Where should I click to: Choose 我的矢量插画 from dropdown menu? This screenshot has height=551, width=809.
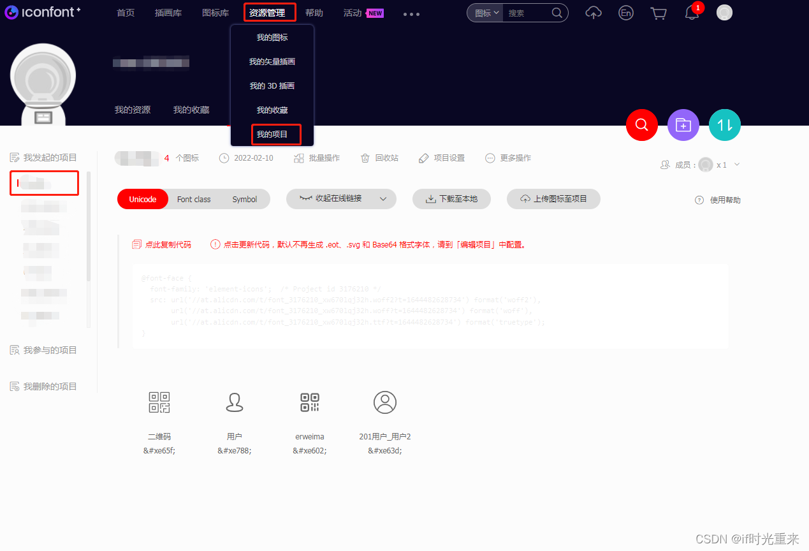click(x=272, y=62)
